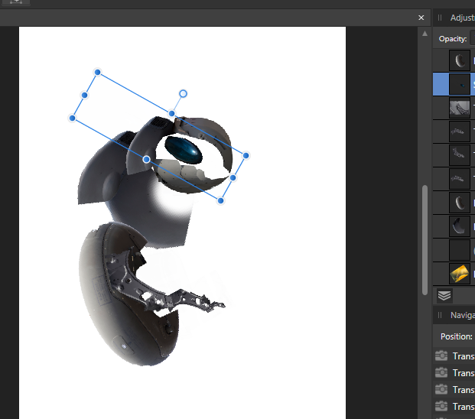The width and height of the screenshot is (475, 419).
Task: Click the edge handle left of the blue eye
Action: pyautogui.click(x=146, y=159)
